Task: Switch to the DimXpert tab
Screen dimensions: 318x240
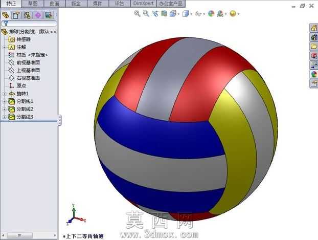Action: click(143, 4)
